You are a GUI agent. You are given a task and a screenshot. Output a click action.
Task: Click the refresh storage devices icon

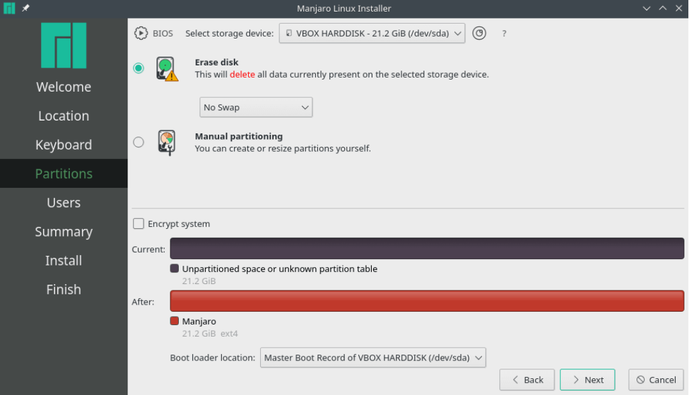pyautogui.click(x=479, y=33)
